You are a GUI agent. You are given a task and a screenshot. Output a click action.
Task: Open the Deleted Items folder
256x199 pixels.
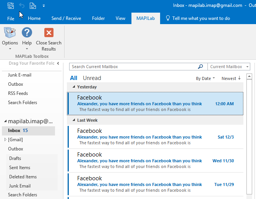[x=23, y=176]
